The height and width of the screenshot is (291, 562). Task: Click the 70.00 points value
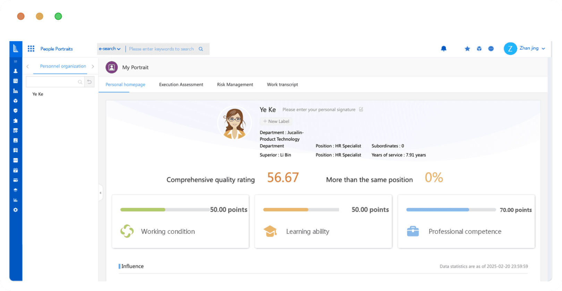click(x=516, y=210)
